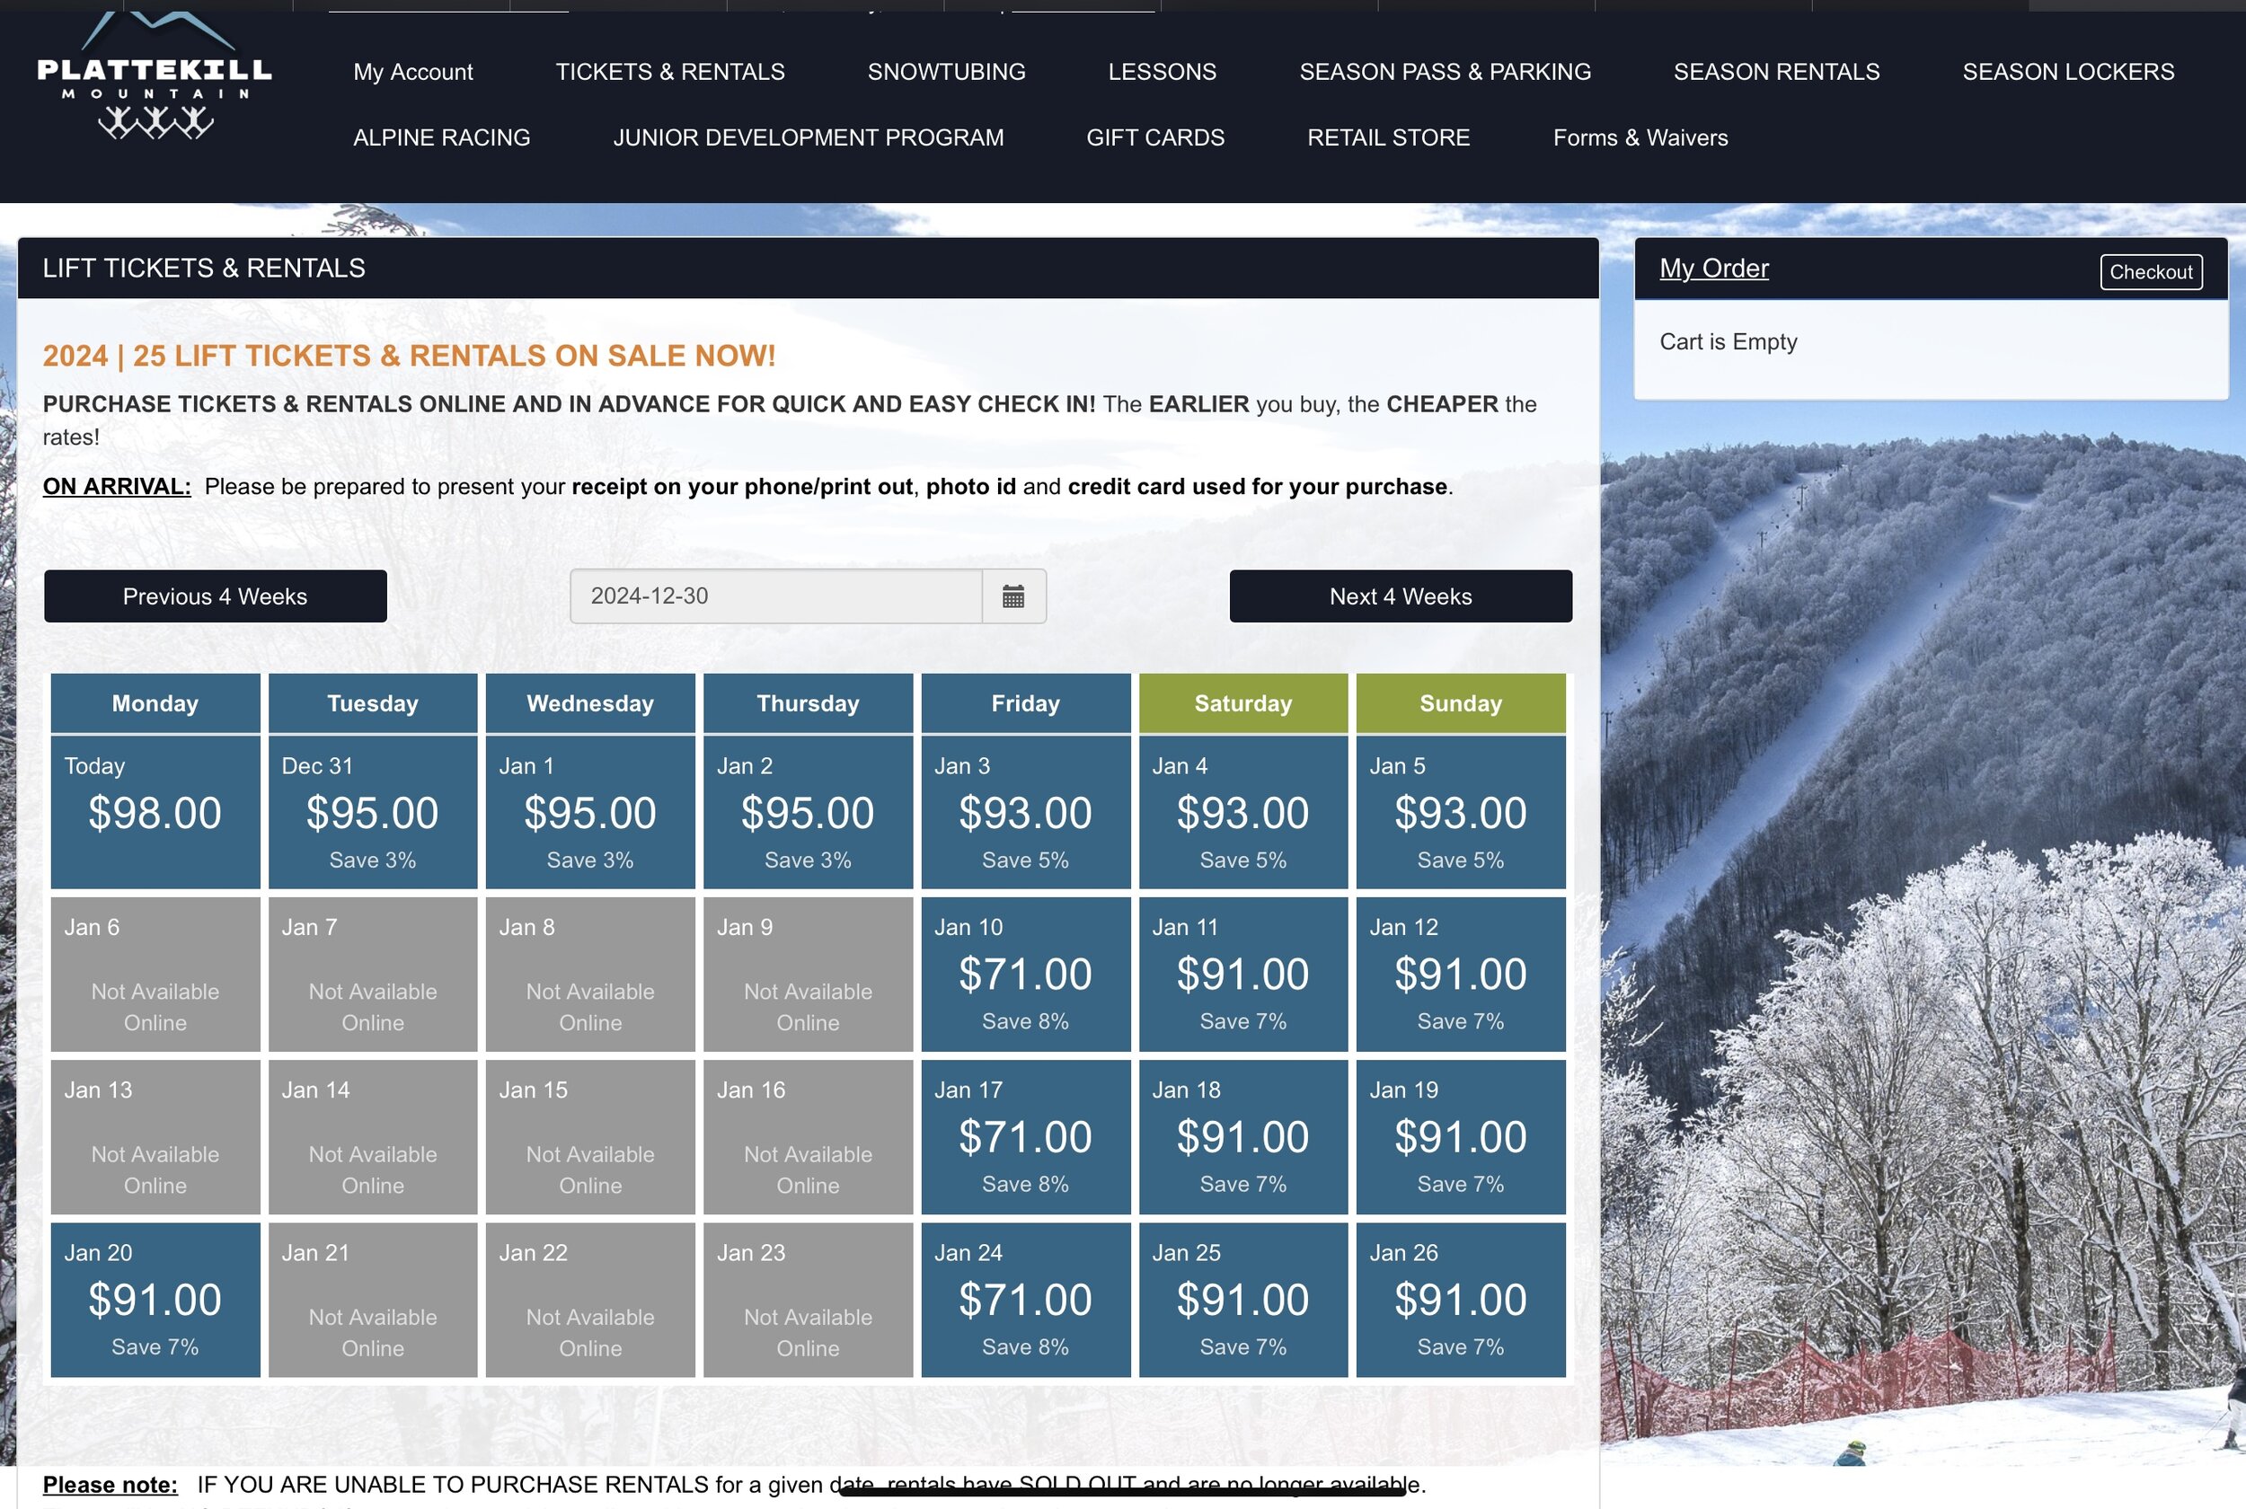This screenshot has height=1509, width=2246.
Task: Choose Jan 10 ticket at $71.00
Action: [x=1025, y=974]
